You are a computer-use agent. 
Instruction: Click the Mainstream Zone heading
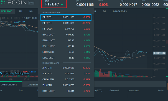click(51, 12)
